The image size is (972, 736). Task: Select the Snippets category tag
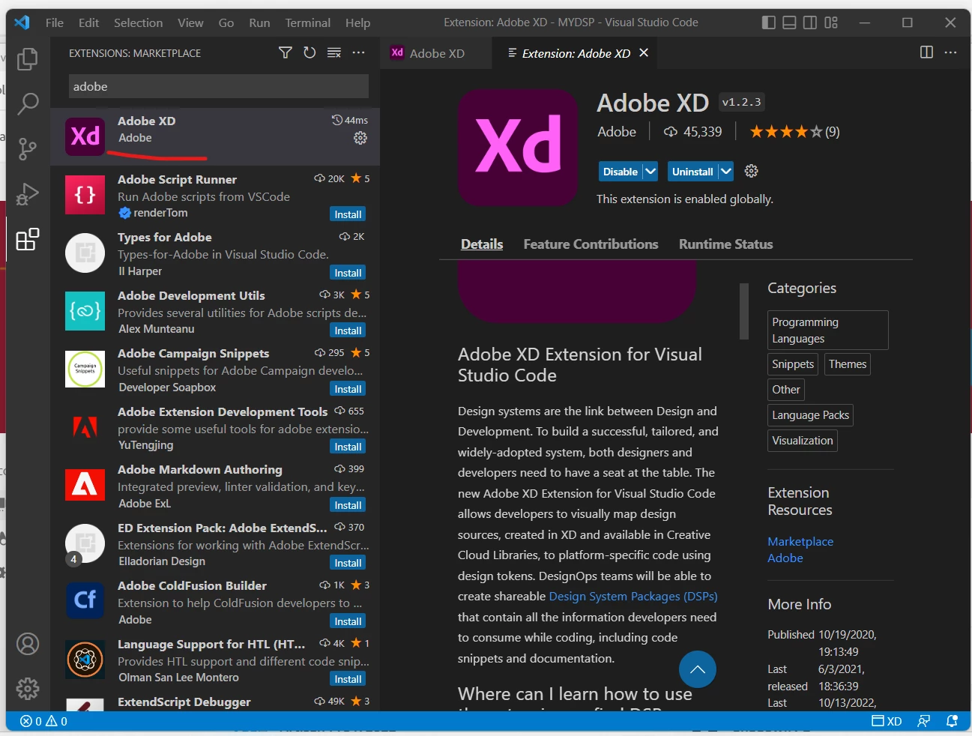tap(793, 364)
